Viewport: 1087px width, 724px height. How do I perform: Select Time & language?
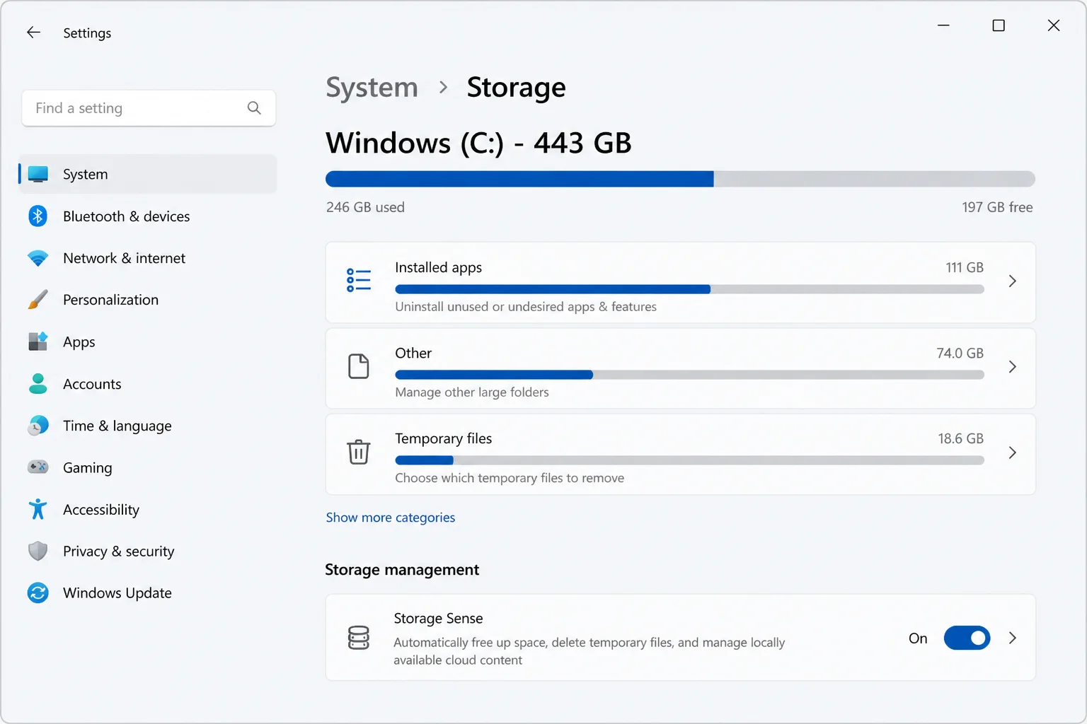[x=148, y=426]
